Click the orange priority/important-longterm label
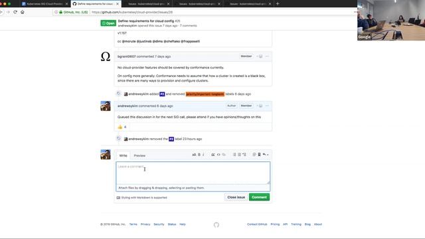425x239 pixels. 205,94
